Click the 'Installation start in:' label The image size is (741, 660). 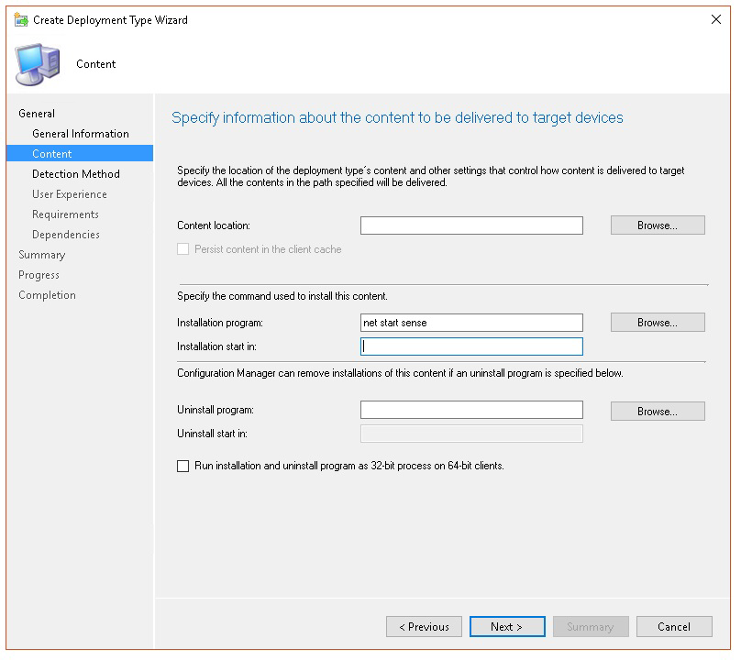tap(217, 346)
